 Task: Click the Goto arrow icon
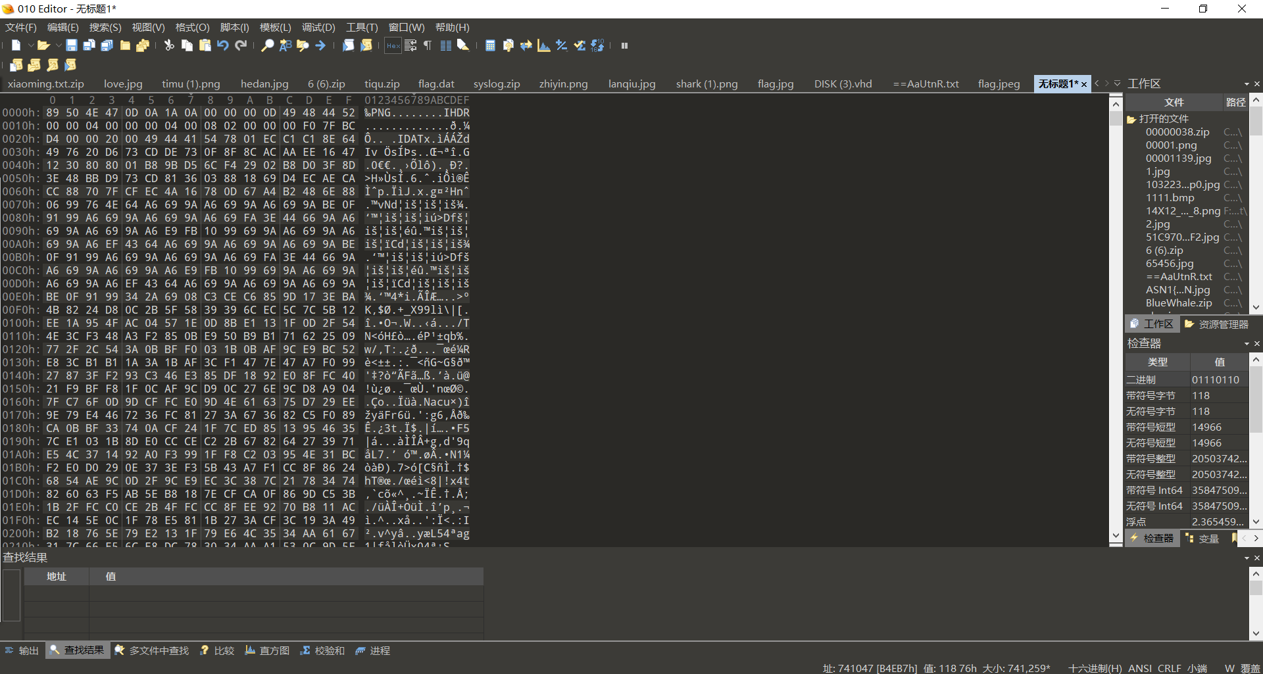pyautogui.click(x=320, y=45)
